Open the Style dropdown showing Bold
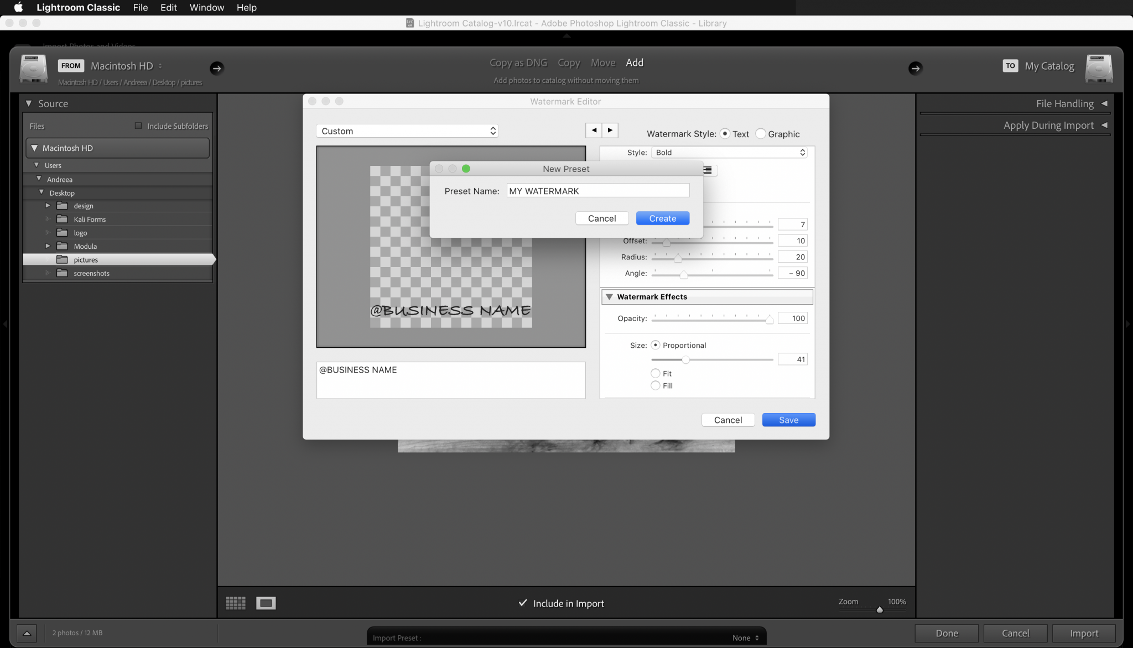 [x=728, y=152]
